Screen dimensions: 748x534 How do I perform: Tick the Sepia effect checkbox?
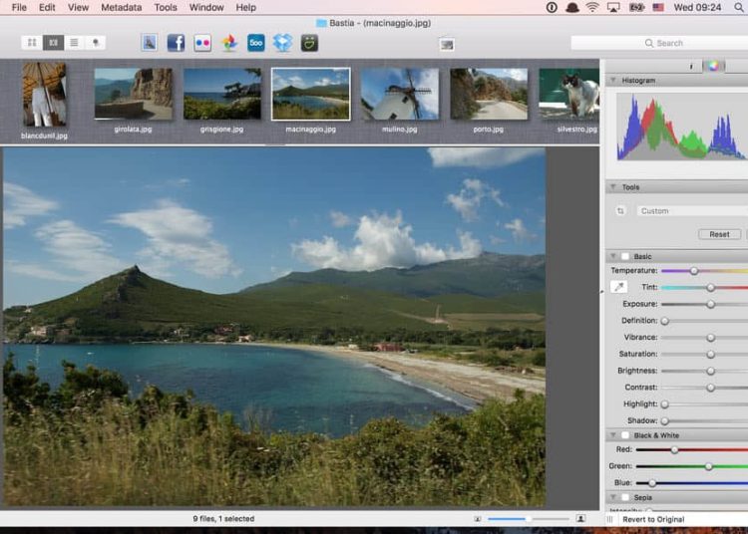pos(625,497)
